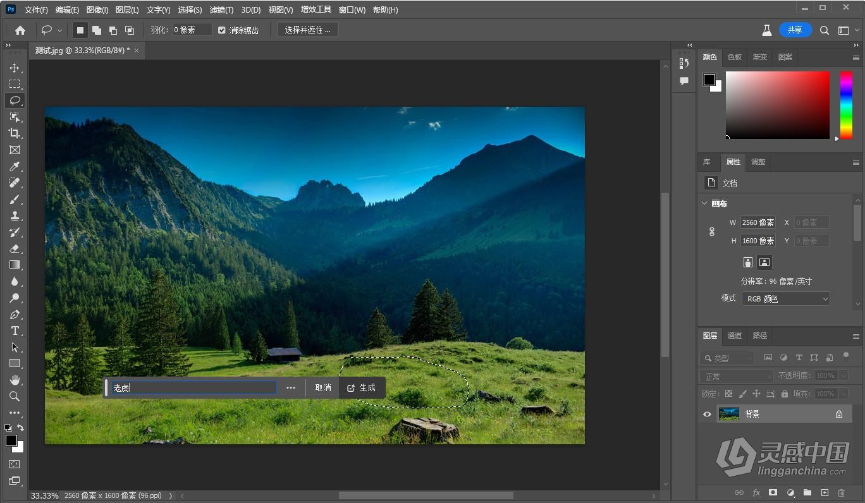Select the Hand tool
Image resolution: width=865 pixels, height=503 pixels.
tap(15, 380)
